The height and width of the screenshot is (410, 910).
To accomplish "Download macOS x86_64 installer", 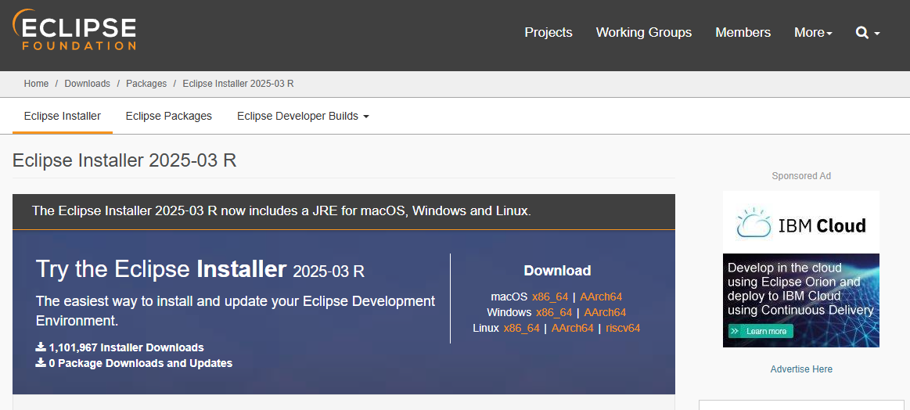I will (549, 297).
